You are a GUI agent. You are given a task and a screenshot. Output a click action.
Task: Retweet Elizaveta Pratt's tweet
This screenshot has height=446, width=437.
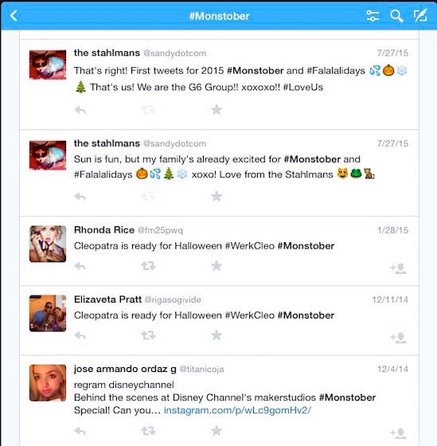tap(148, 335)
